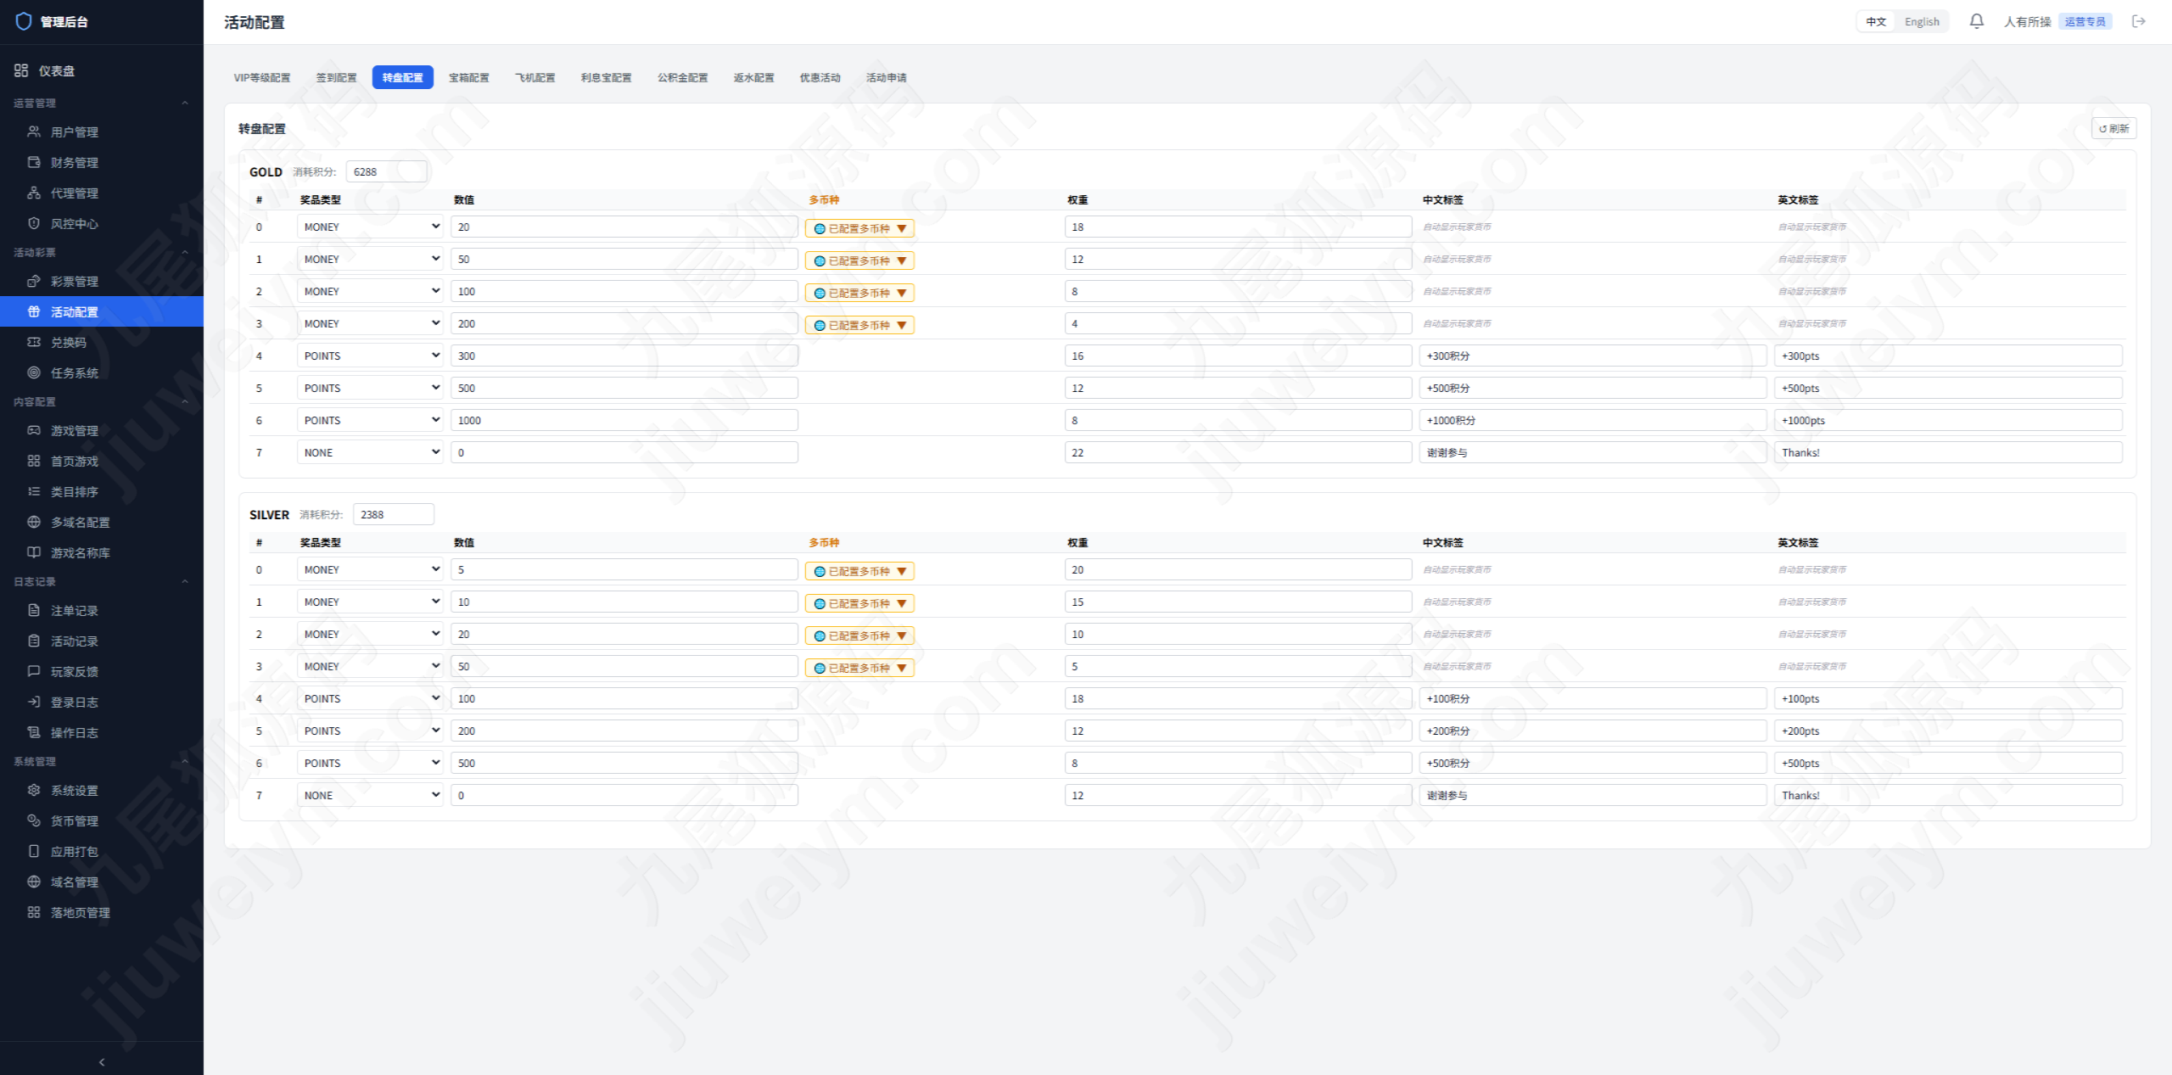
Task: Open 登录日志 sign-in icon
Action: [34, 702]
